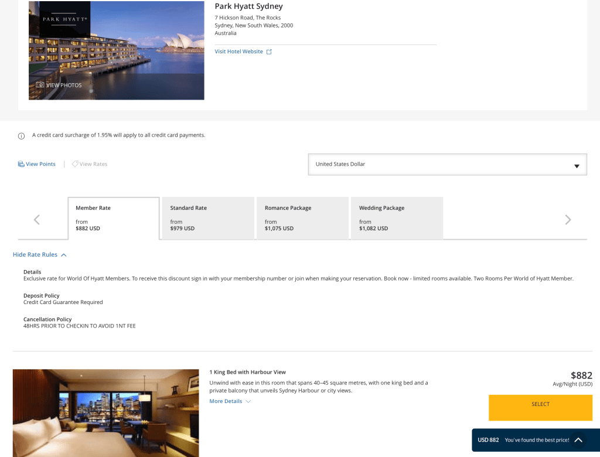The height and width of the screenshot is (457, 600).
Task: Click the external link icon after Visit Hotel Website
Action: (270, 52)
